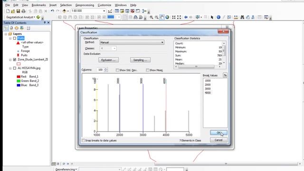The width and height of the screenshot is (304, 171).
Task: Open the Find binoculars tool
Action: [x=242, y=17]
